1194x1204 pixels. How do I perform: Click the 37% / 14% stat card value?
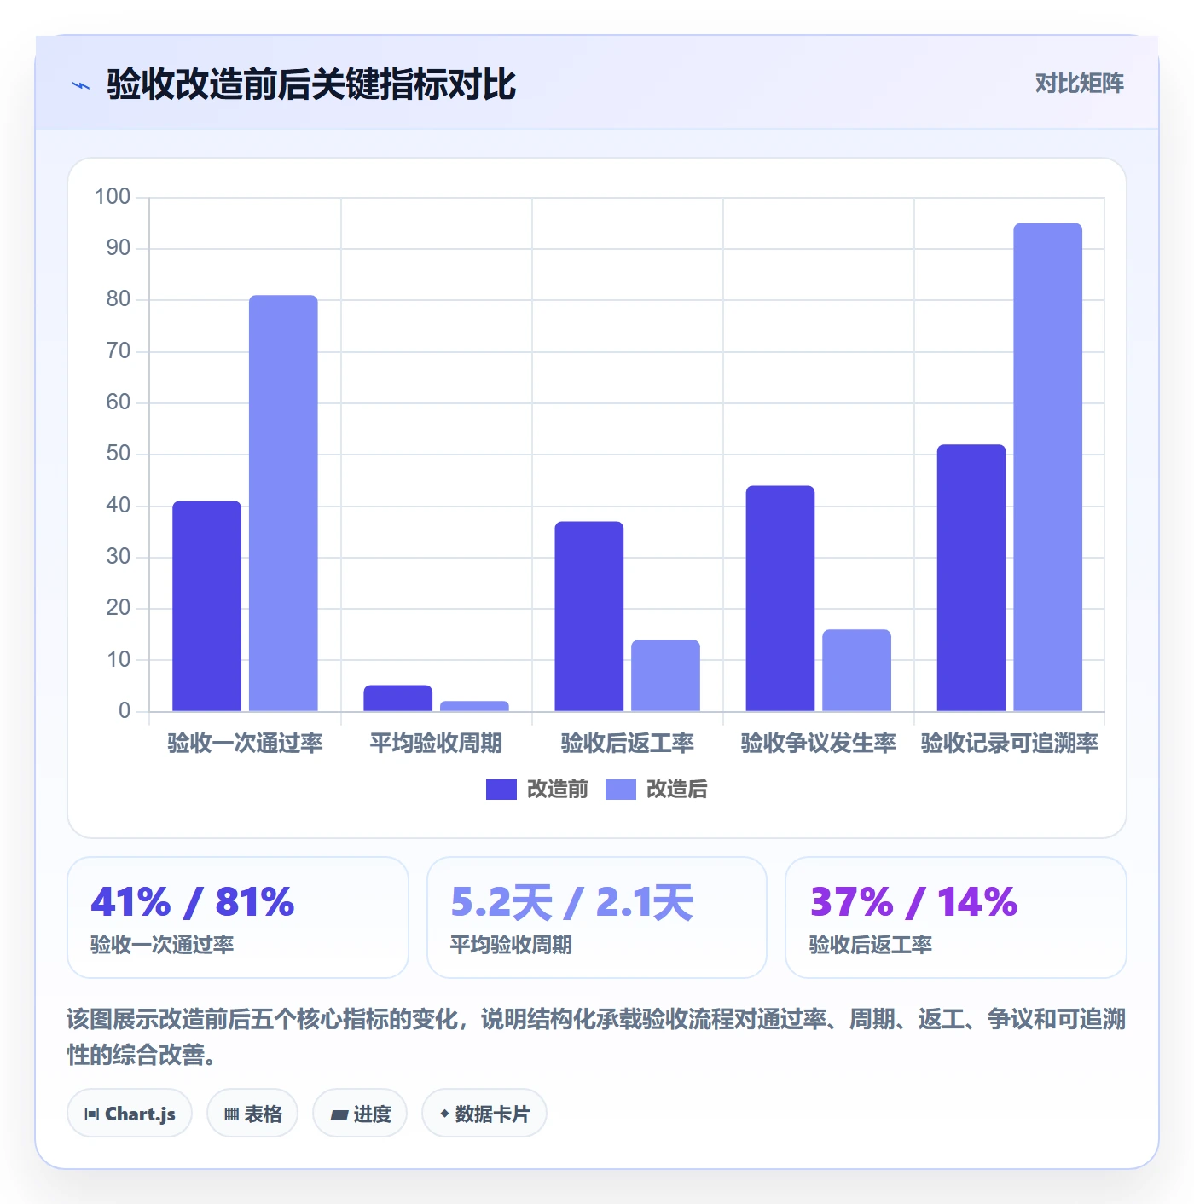pos(913,902)
